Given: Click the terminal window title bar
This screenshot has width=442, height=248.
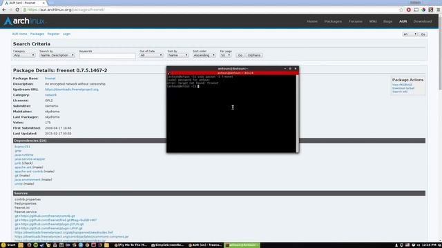Looking at the screenshot, I should point(233,69).
